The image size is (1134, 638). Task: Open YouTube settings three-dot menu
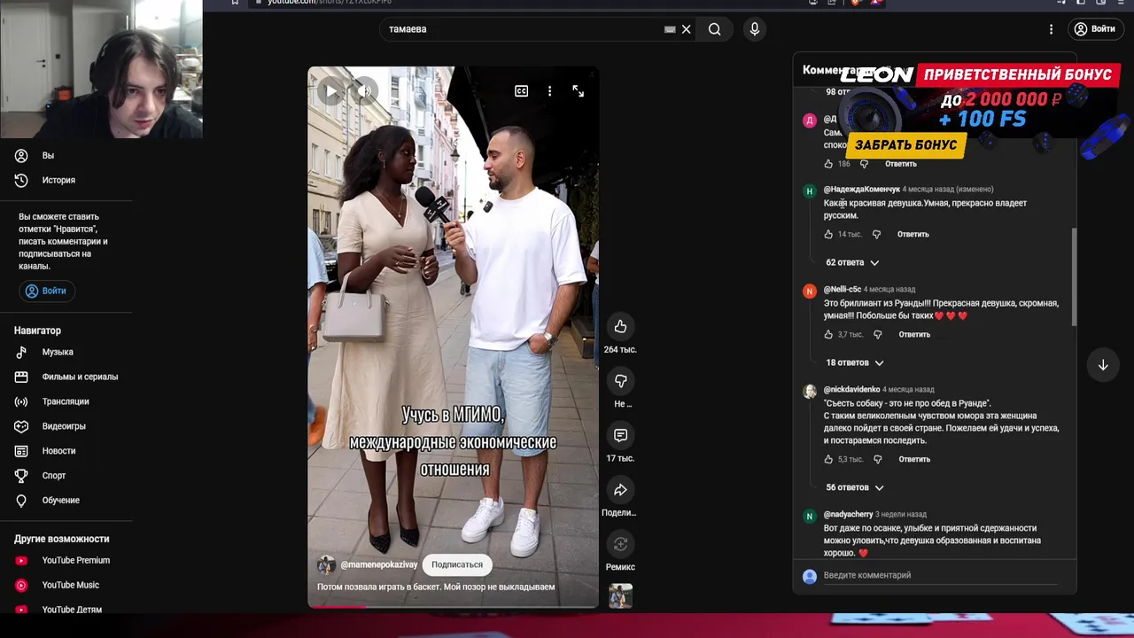(x=1052, y=29)
